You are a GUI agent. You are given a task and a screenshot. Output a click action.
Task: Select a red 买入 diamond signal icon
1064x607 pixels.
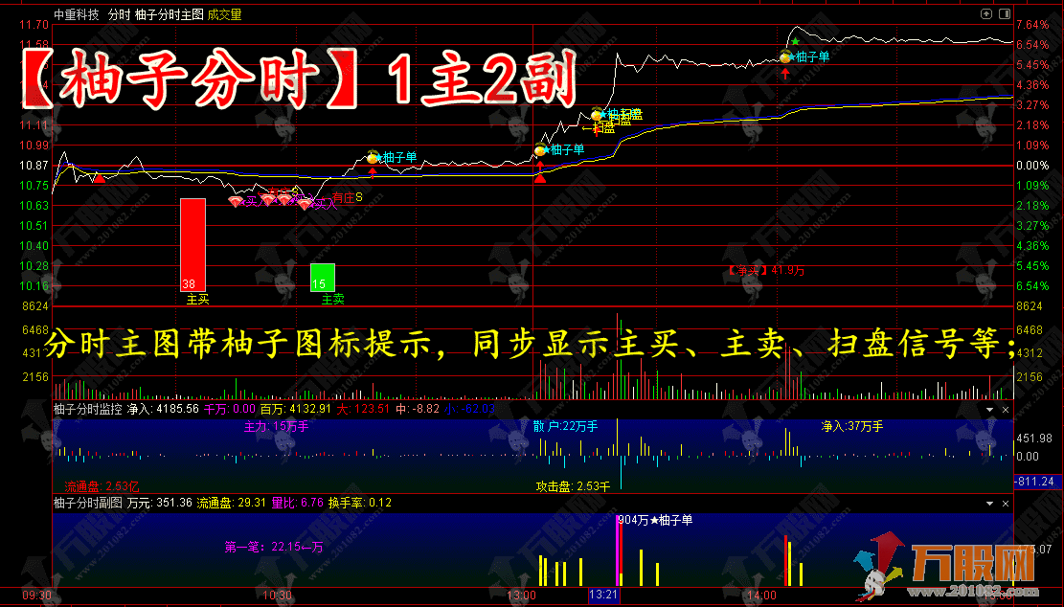pos(236,199)
